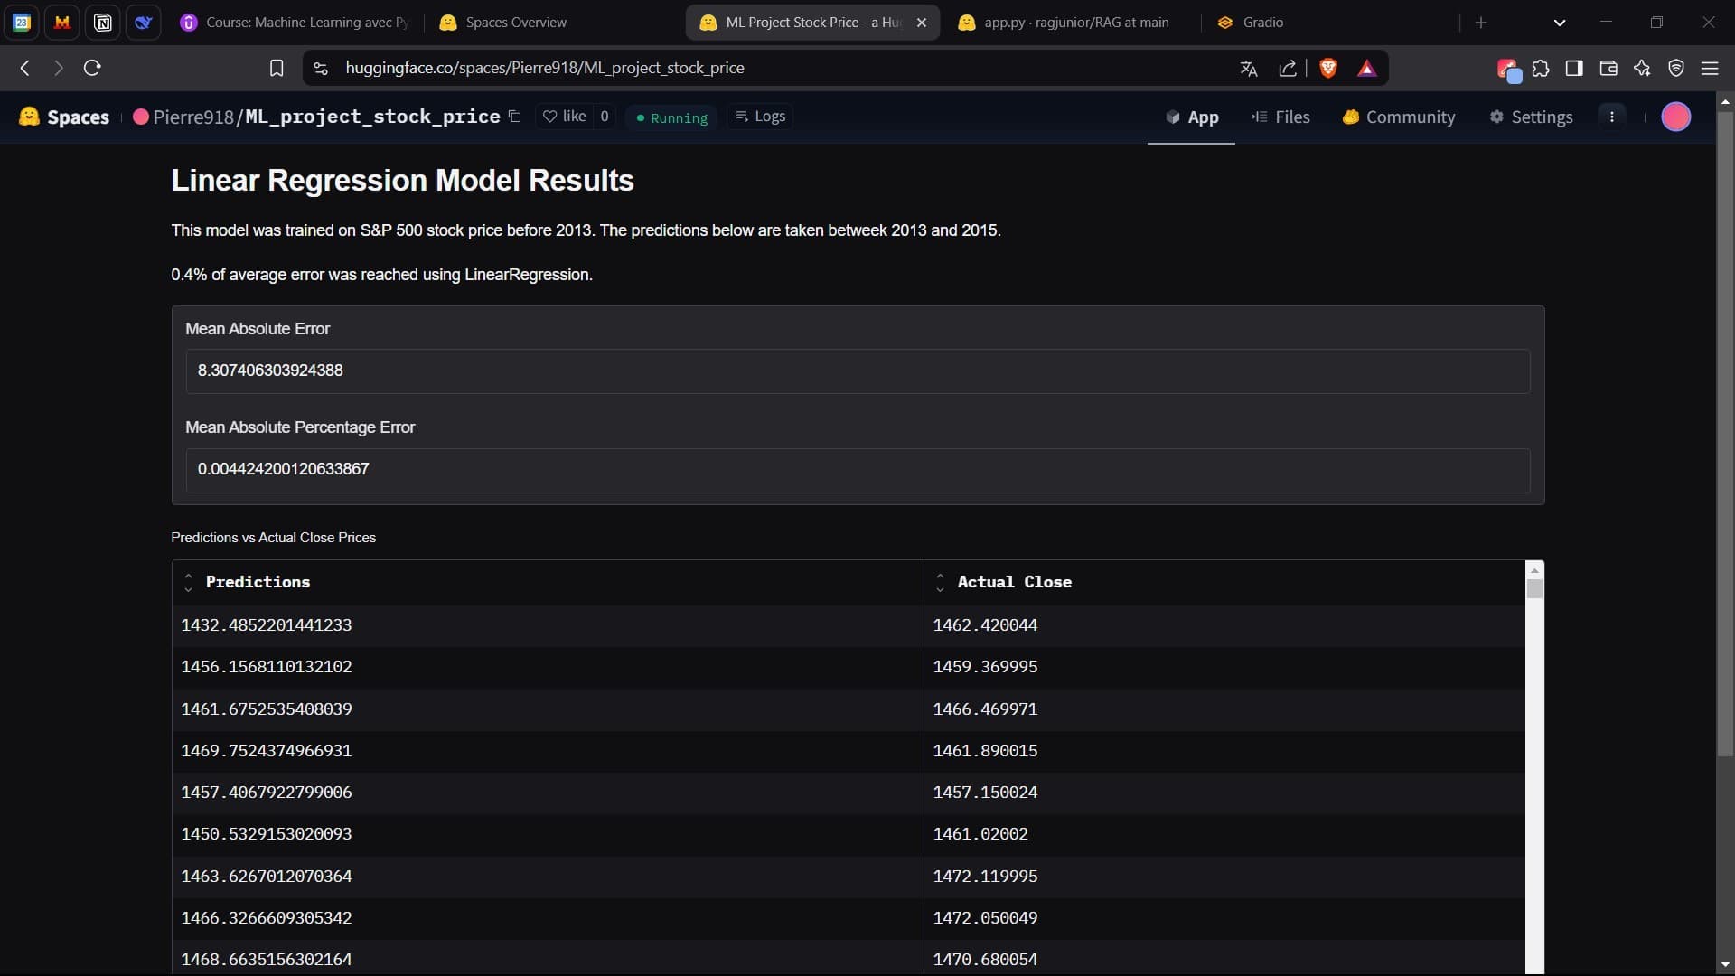The width and height of the screenshot is (1735, 976).
Task: Like the space with the heart button
Action: tap(565, 117)
